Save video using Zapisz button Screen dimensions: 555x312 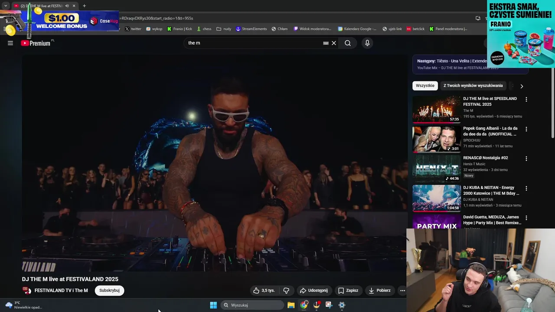coord(348,290)
